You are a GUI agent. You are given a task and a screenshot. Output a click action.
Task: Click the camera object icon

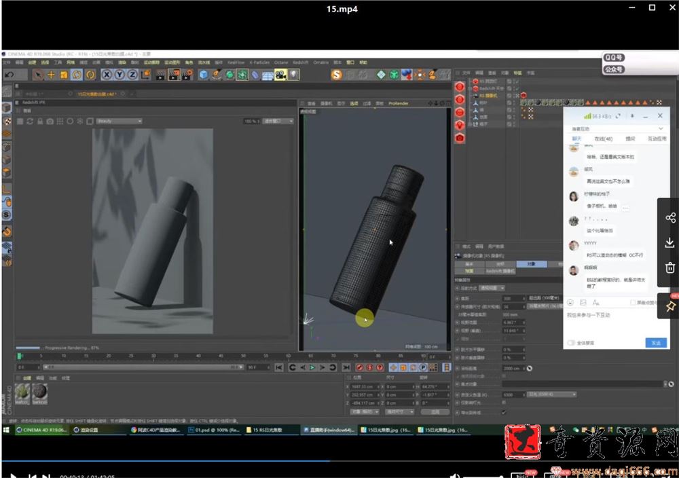(280, 75)
